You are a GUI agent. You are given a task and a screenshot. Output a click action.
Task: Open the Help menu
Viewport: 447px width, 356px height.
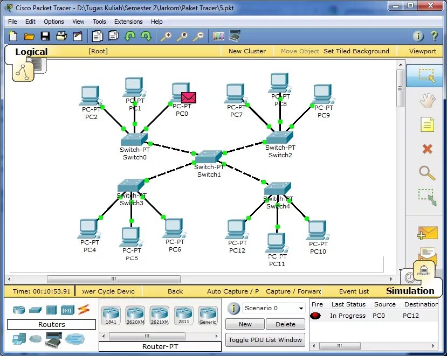156,22
